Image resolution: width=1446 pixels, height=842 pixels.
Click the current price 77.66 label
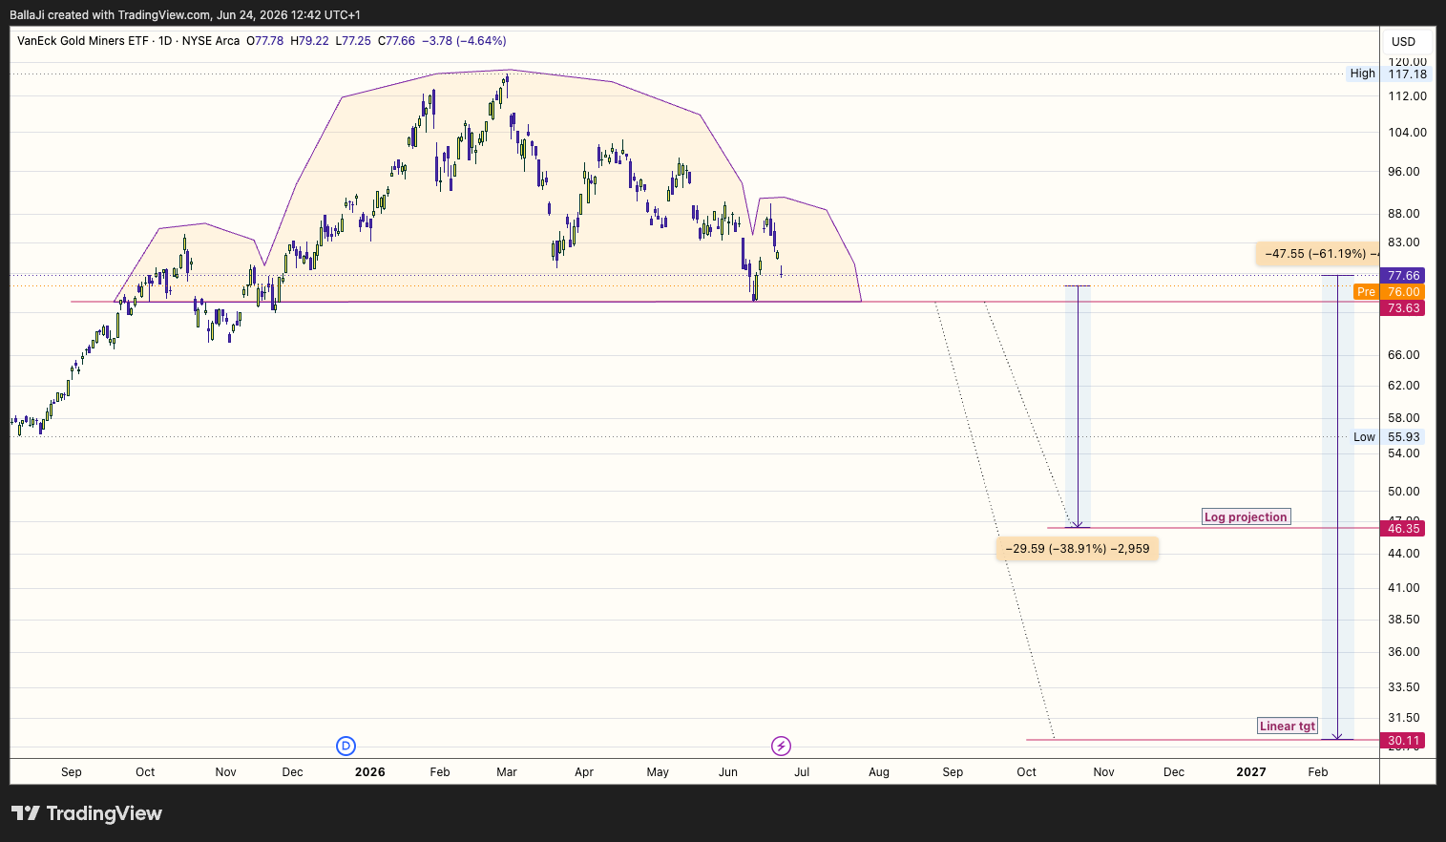click(1403, 276)
